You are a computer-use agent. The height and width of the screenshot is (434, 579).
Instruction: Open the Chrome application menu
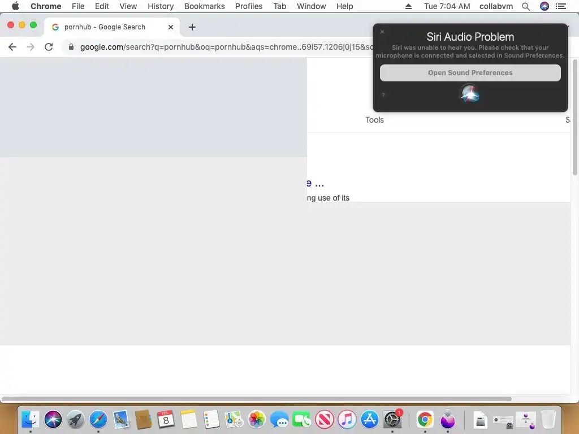(x=46, y=6)
